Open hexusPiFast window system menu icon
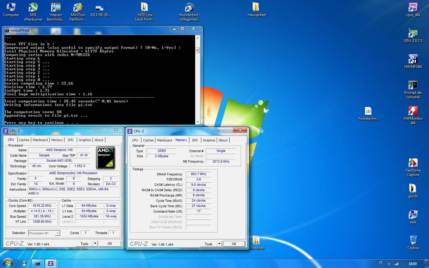429x268 pixels. coord(7,30)
